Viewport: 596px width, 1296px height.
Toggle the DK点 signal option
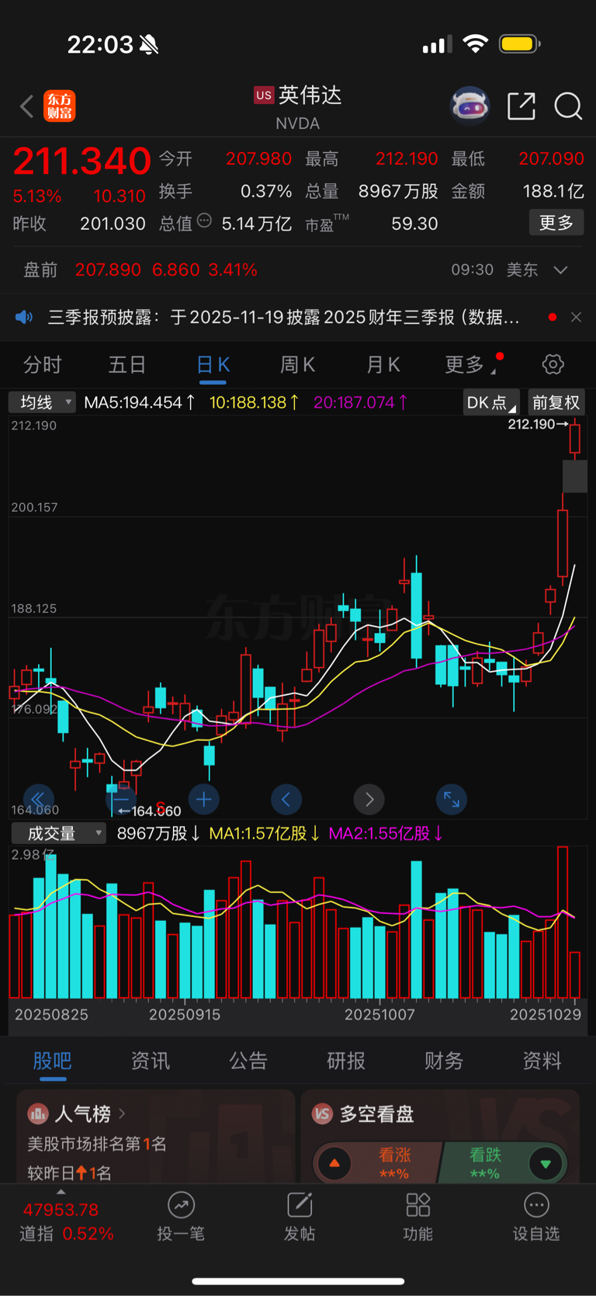[490, 402]
